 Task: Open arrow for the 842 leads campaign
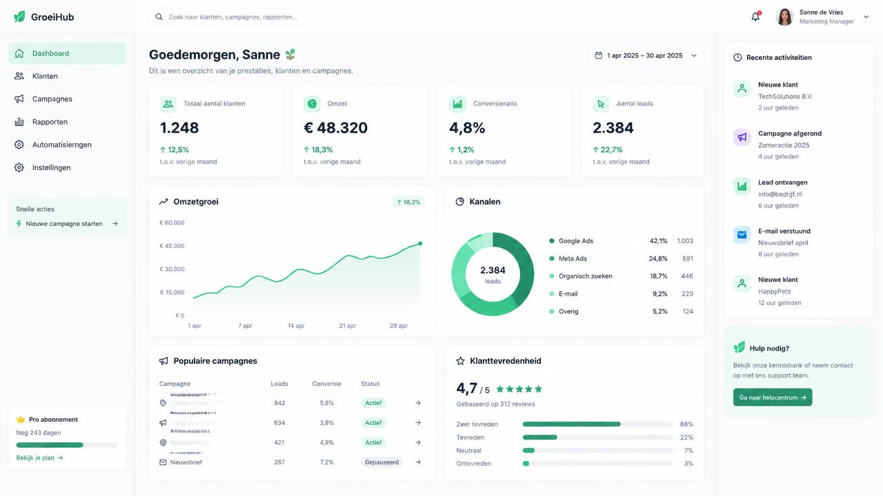(418, 403)
